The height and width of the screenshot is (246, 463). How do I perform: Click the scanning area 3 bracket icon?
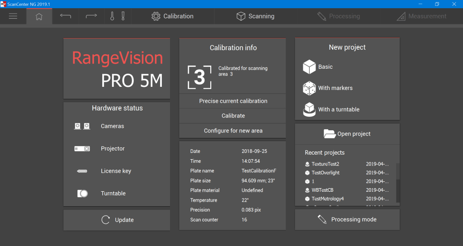[199, 77]
